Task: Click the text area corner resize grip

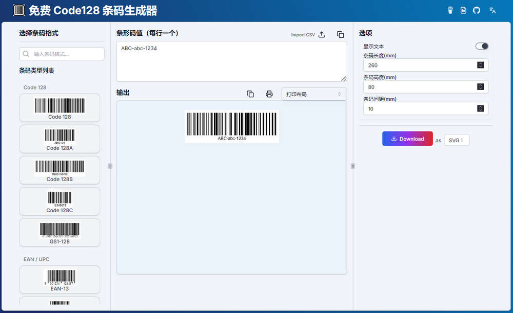Action: click(344, 78)
